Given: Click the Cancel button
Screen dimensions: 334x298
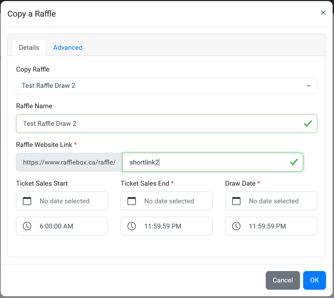Looking at the screenshot, I should click(x=283, y=280).
